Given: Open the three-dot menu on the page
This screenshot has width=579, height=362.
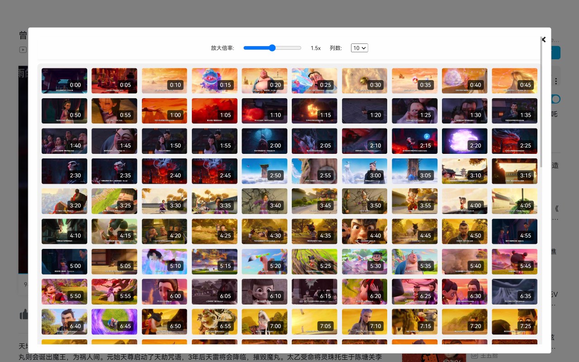Looking at the screenshot, I should [556, 81].
